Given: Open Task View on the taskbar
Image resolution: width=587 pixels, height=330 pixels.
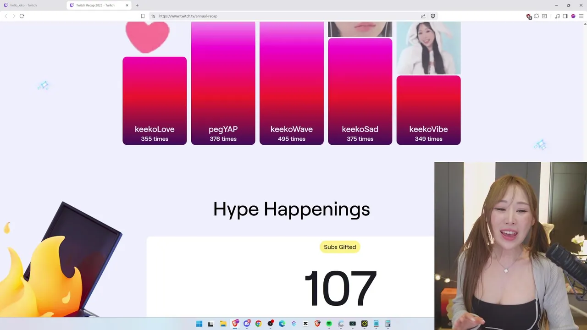Looking at the screenshot, I should [211, 324].
